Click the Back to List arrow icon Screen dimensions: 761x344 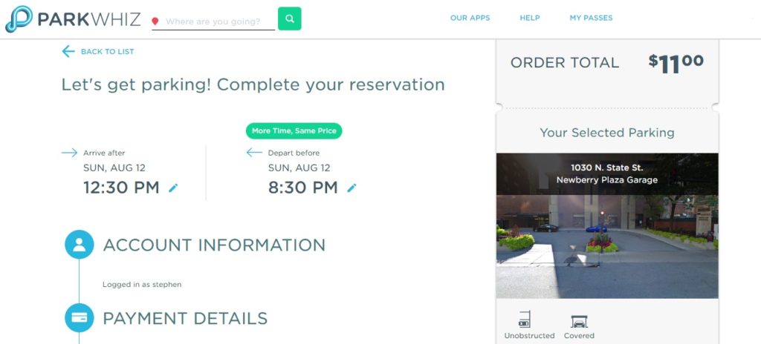pyautogui.click(x=68, y=51)
